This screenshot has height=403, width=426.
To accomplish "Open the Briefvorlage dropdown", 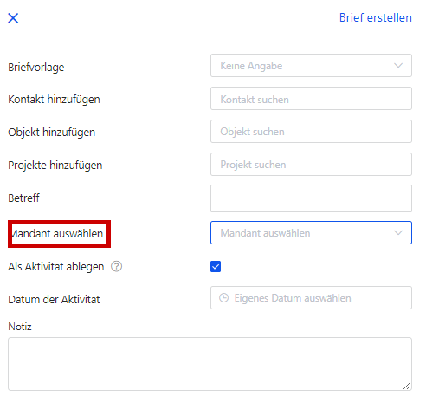I will [x=311, y=66].
